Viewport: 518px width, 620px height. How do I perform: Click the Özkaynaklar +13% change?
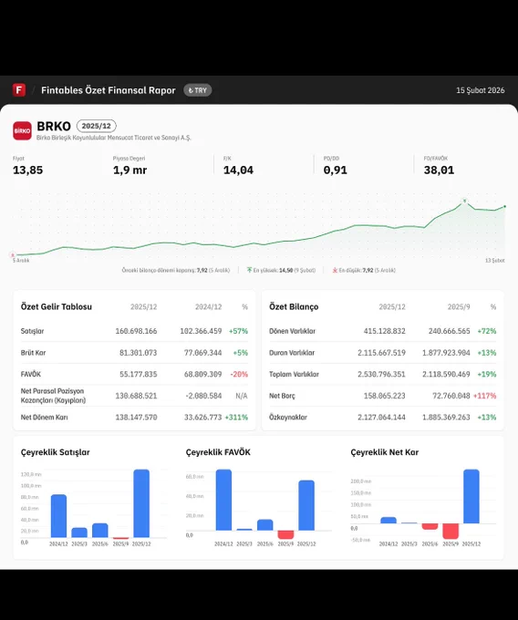(x=486, y=418)
